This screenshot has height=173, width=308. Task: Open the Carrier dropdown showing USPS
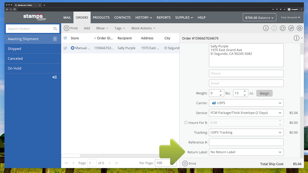click(x=246, y=103)
